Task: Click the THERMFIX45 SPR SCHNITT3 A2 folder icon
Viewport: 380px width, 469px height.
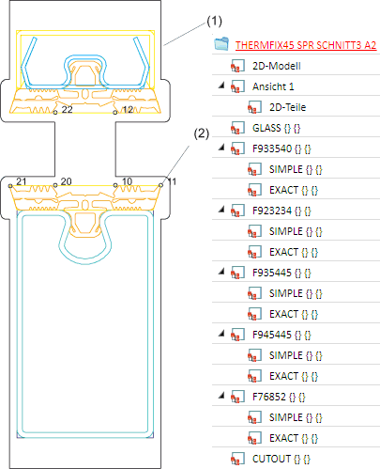Action: [221, 43]
